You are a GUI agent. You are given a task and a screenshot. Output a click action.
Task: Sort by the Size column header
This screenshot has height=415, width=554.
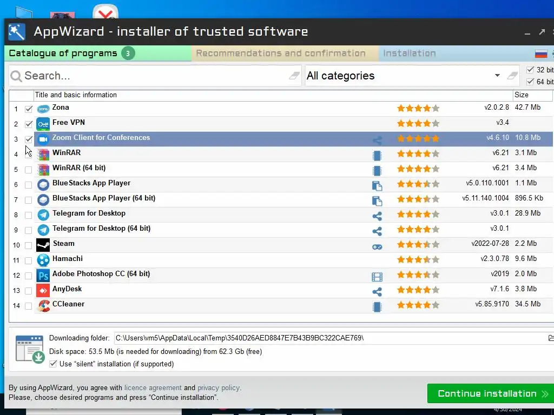coord(532,95)
